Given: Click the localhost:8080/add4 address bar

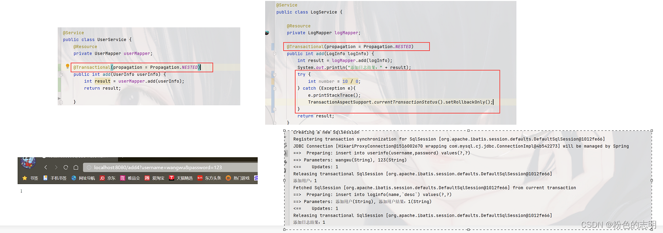Looking at the screenshot, I should tap(170, 167).
